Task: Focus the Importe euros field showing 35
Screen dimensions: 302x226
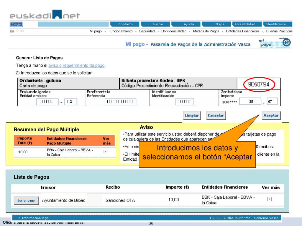Action: pos(250,101)
